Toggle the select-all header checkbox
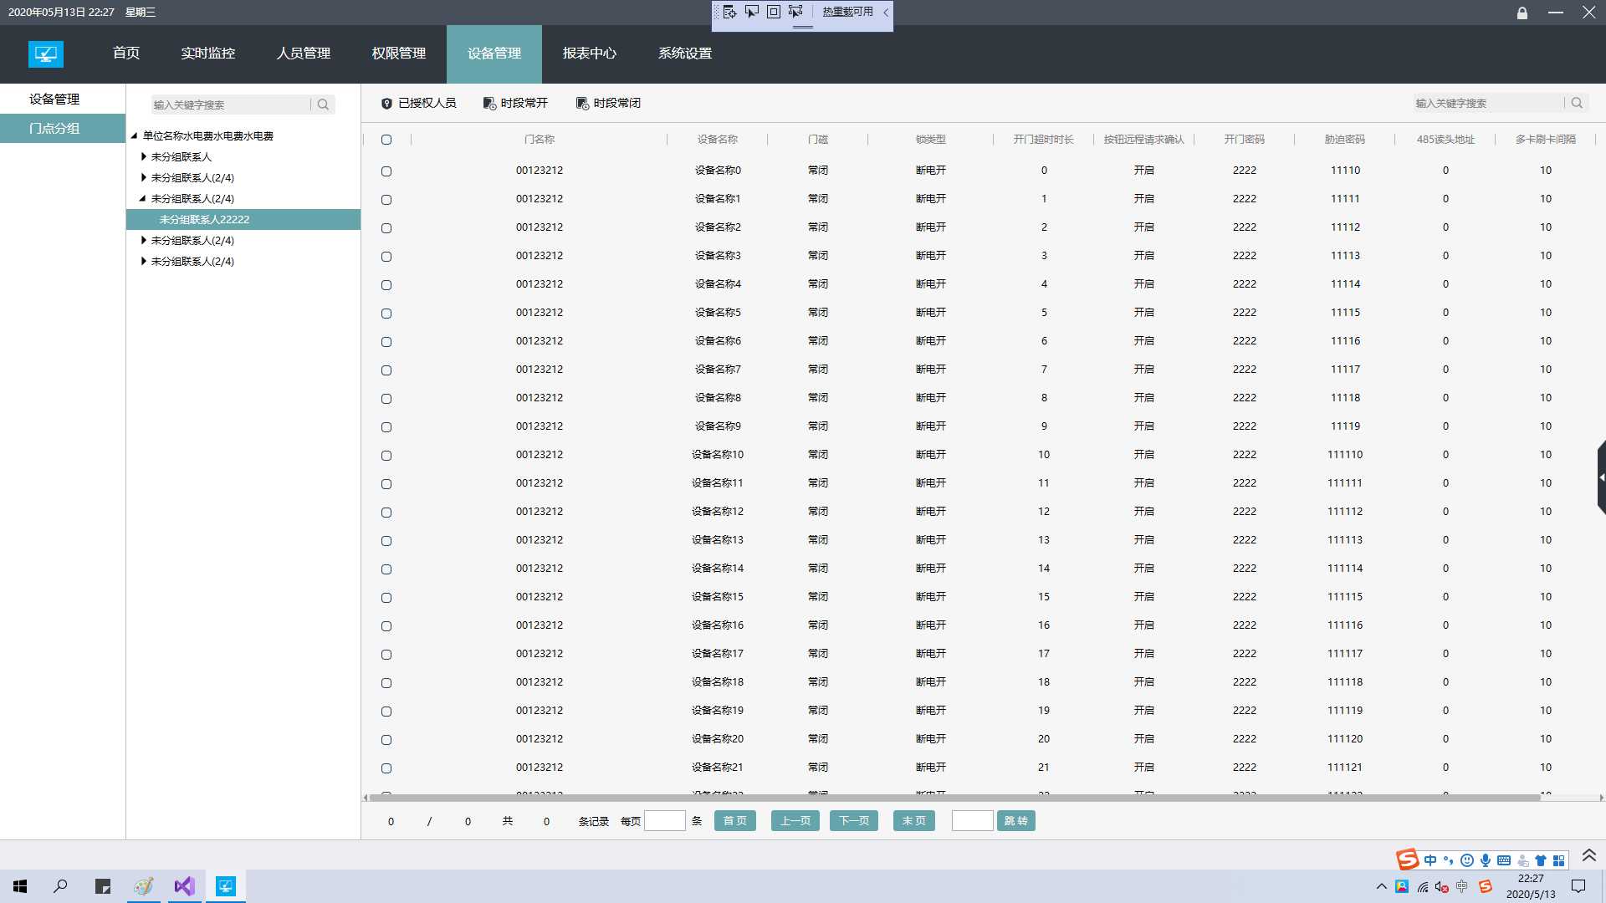Viewport: 1606px width, 903px height. tap(386, 140)
